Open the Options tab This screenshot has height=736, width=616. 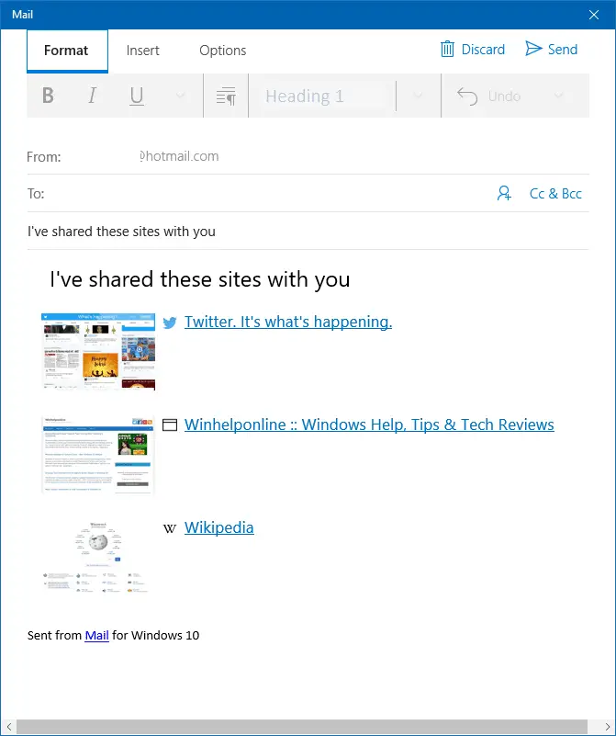tap(223, 51)
